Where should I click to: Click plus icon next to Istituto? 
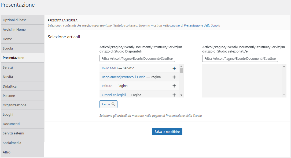174,86
